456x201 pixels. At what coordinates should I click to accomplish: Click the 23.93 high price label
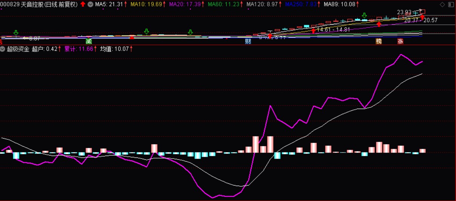404,12
